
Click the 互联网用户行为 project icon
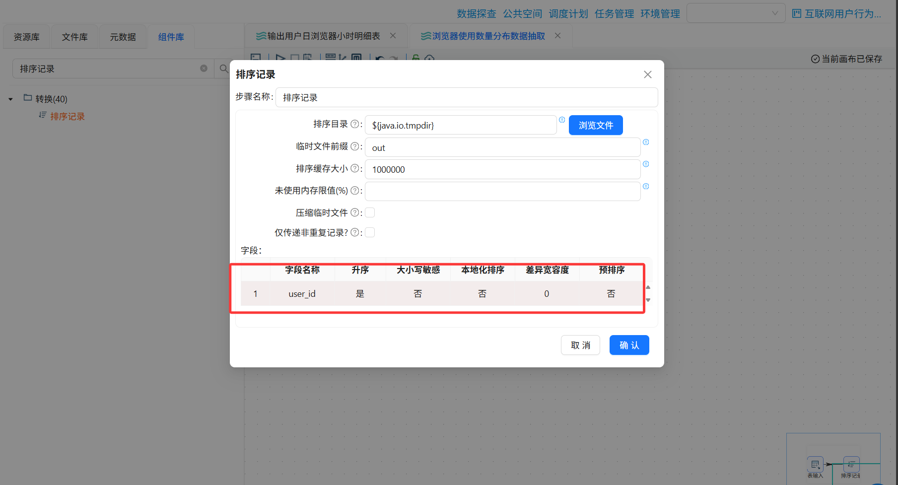click(796, 13)
